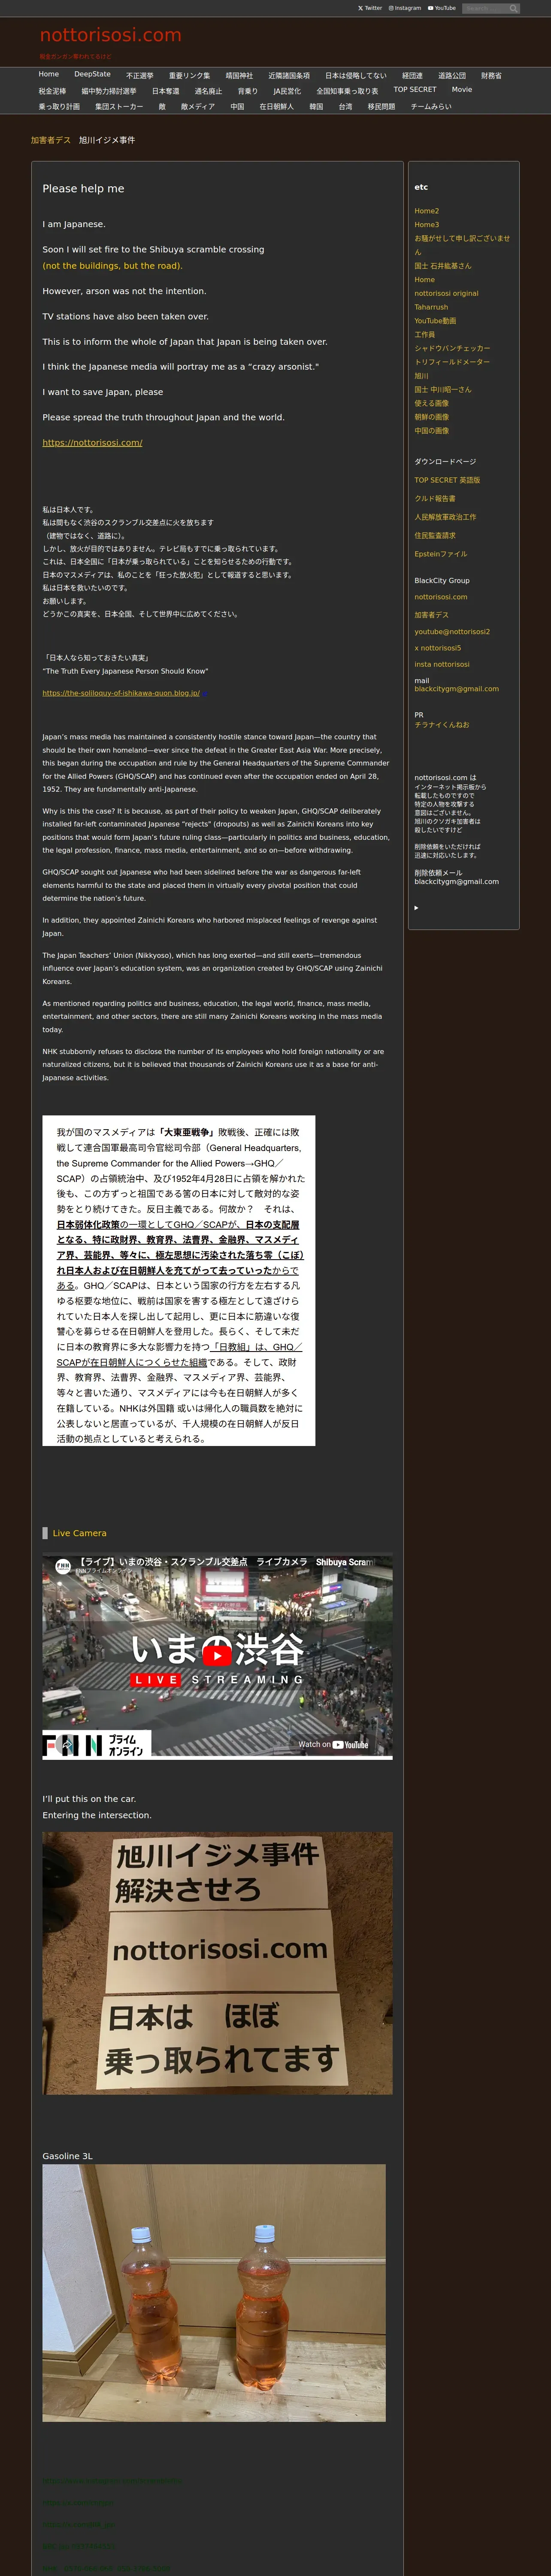
Task: Select 移民問題 in the navigation bar
Action: point(381,107)
